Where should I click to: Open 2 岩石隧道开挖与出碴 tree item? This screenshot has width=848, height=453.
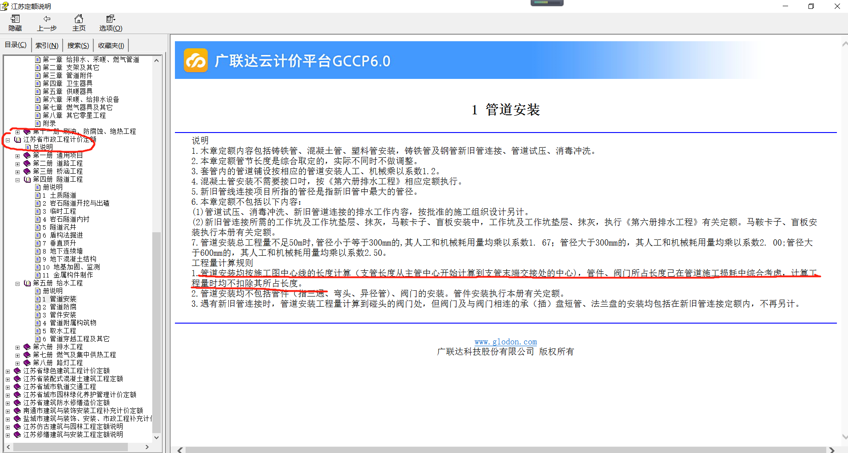[x=76, y=203]
